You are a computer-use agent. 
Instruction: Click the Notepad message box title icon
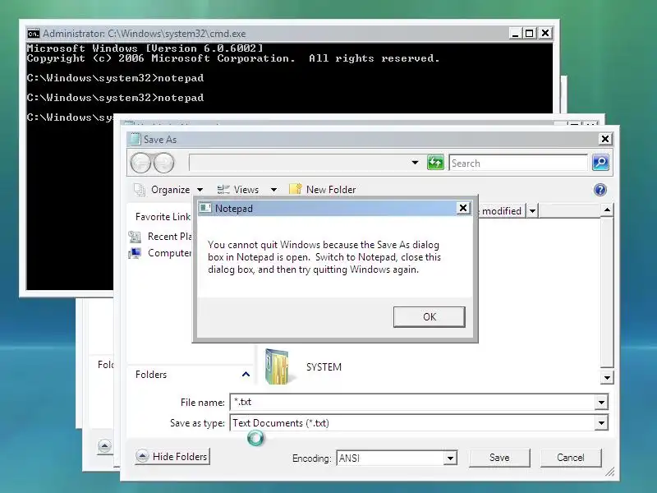[x=205, y=208]
